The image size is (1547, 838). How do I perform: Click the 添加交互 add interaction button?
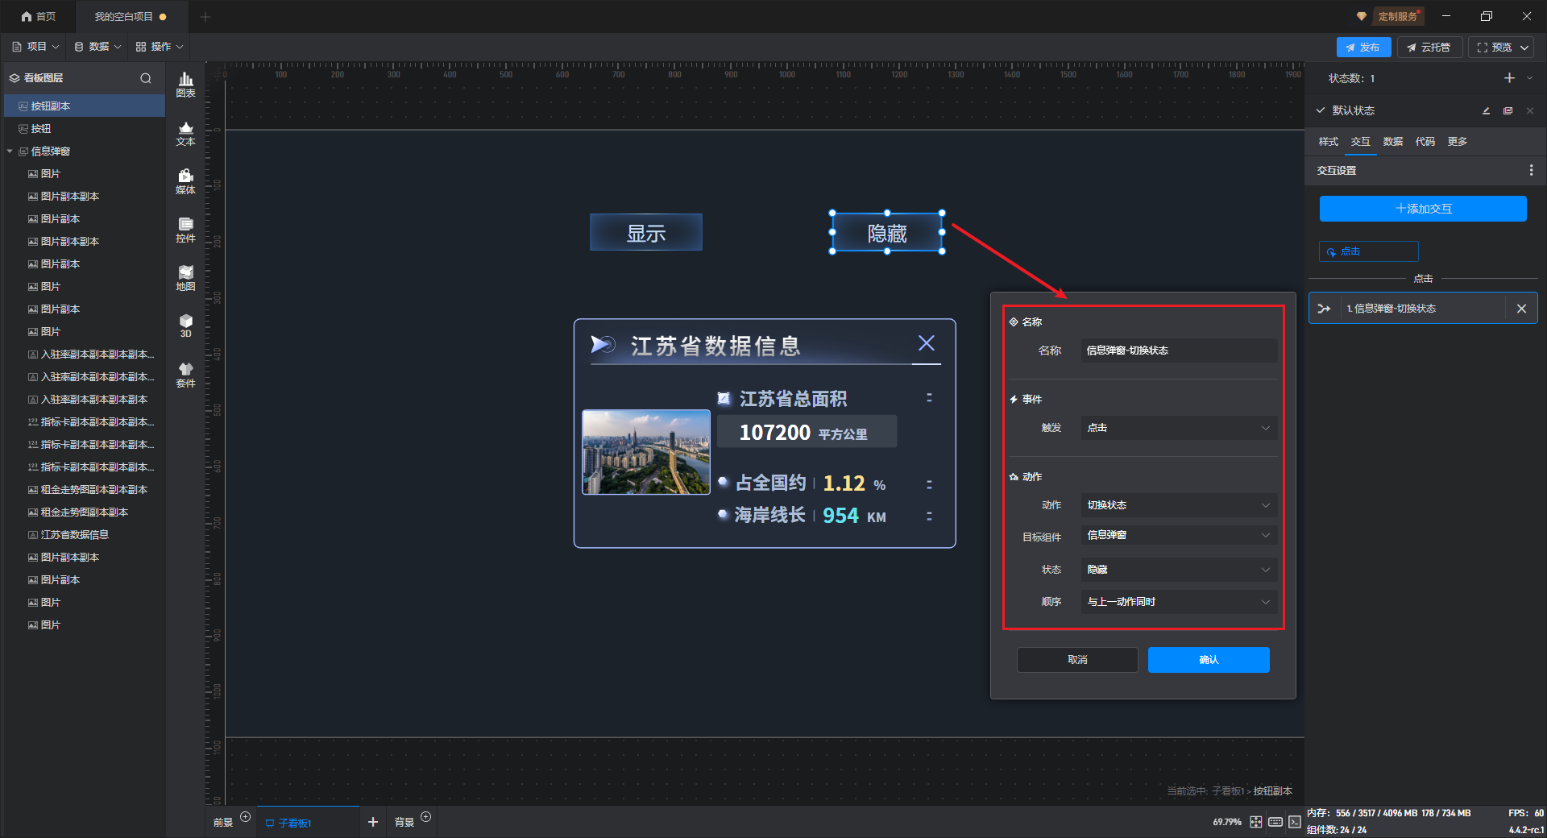tap(1422, 209)
